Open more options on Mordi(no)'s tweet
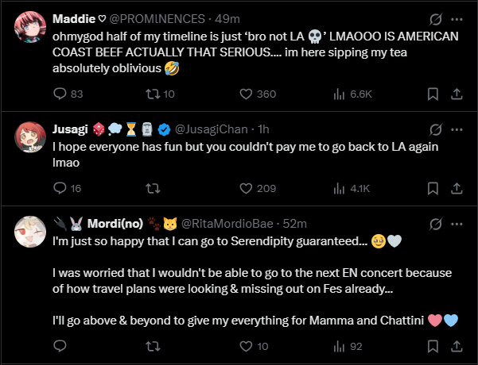This screenshot has width=478, height=365. [457, 223]
